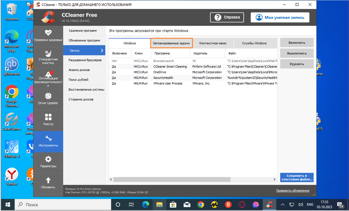Select the Tools section (Инструменты)
Image resolution: width=349 pixels, height=211 pixels.
[48, 141]
